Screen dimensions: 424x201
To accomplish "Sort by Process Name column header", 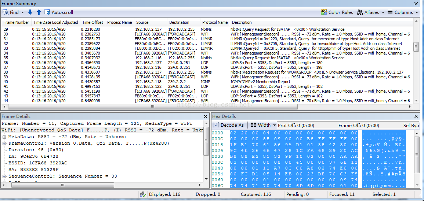I will point(120,22).
